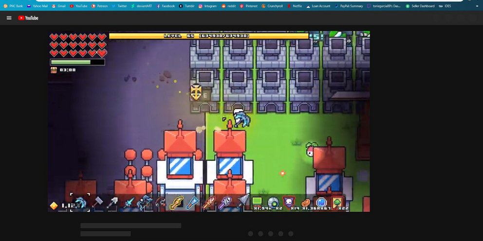Open the Tumblr bookmark
The image size is (483, 241).
(x=186, y=6)
